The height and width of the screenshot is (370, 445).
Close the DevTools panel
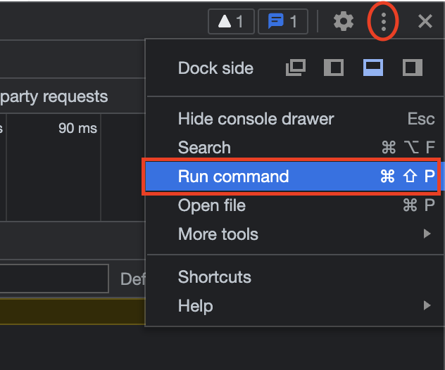[x=425, y=22]
